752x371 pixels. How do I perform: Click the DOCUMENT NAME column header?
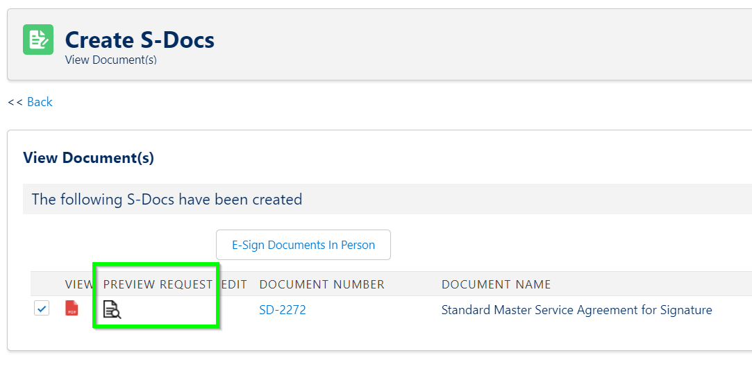(496, 284)
